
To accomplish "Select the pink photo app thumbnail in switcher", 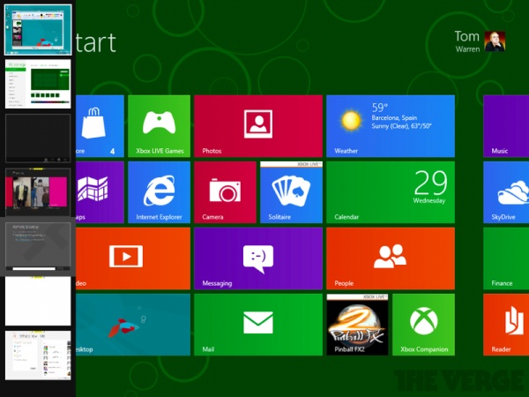I will tap(38, 192).
